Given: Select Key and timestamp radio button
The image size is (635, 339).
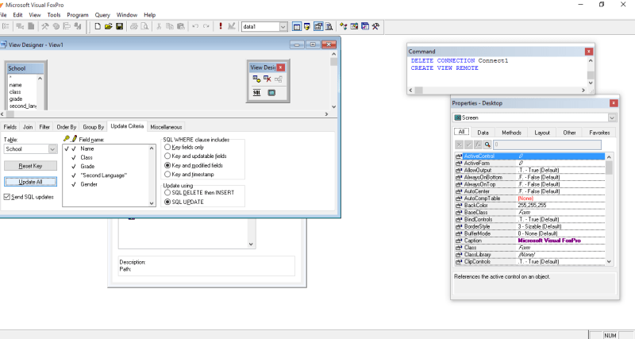Looking at the screenshot, I should [x=167, y=174].
